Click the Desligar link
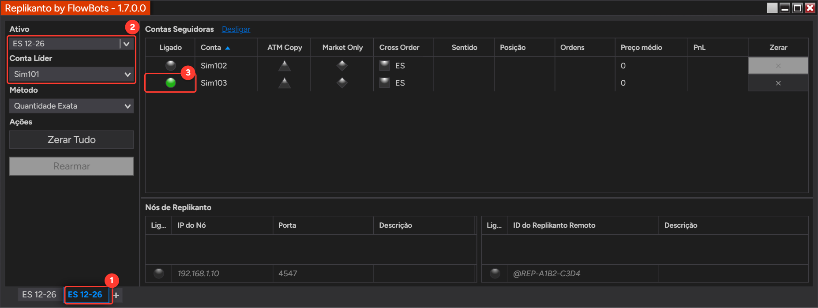 236,29
